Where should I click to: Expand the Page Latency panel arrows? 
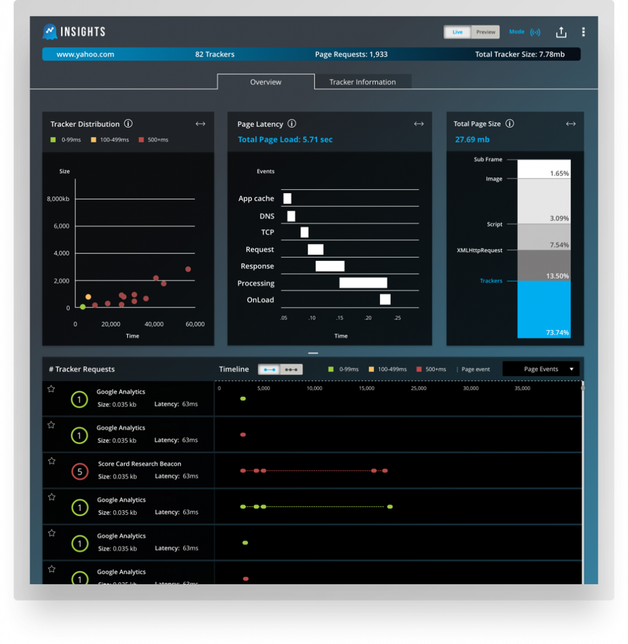click(x=419, y=124)
